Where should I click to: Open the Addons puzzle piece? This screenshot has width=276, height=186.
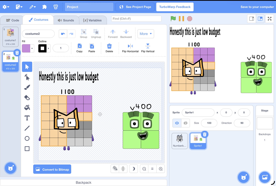[44, 7]
